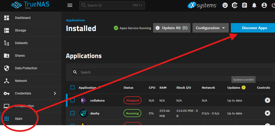The height and width of the screenshot is (132, 275).
Task: Click the Stopped status badge for collabora
Action: 132,101
